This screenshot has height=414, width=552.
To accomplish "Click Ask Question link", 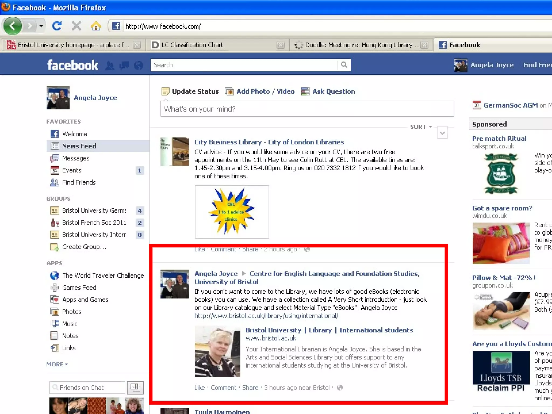I will click(x=333, y=91).
